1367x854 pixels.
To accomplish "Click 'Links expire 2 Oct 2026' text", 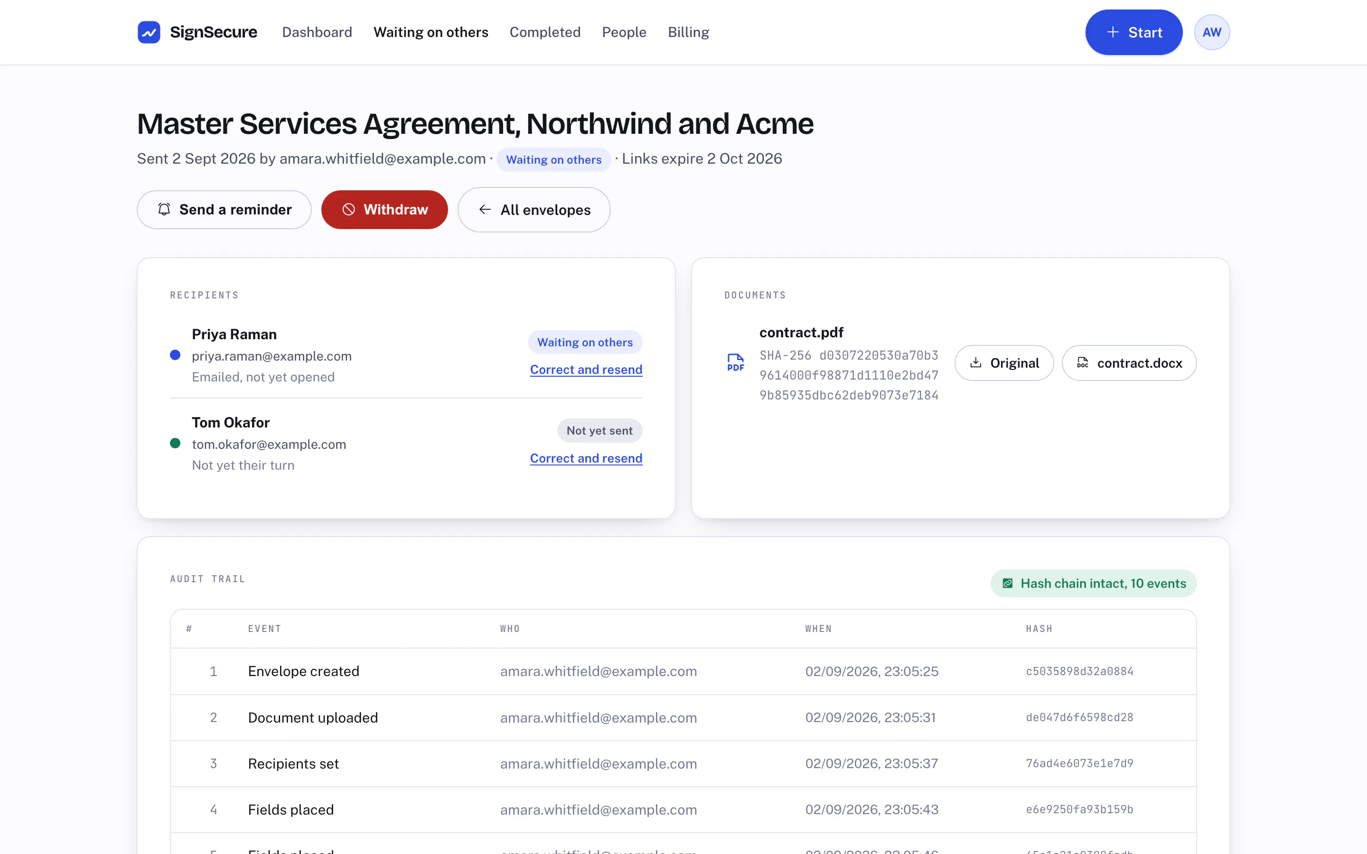I will point(702,159).
